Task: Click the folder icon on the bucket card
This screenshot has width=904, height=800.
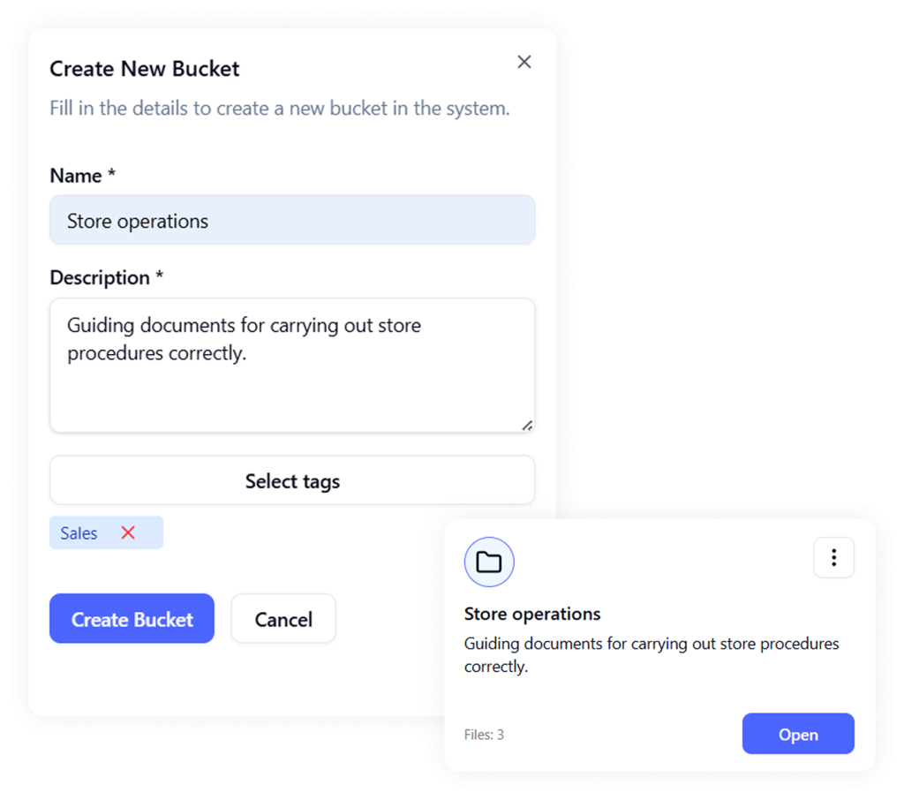Action: (489, 562)
